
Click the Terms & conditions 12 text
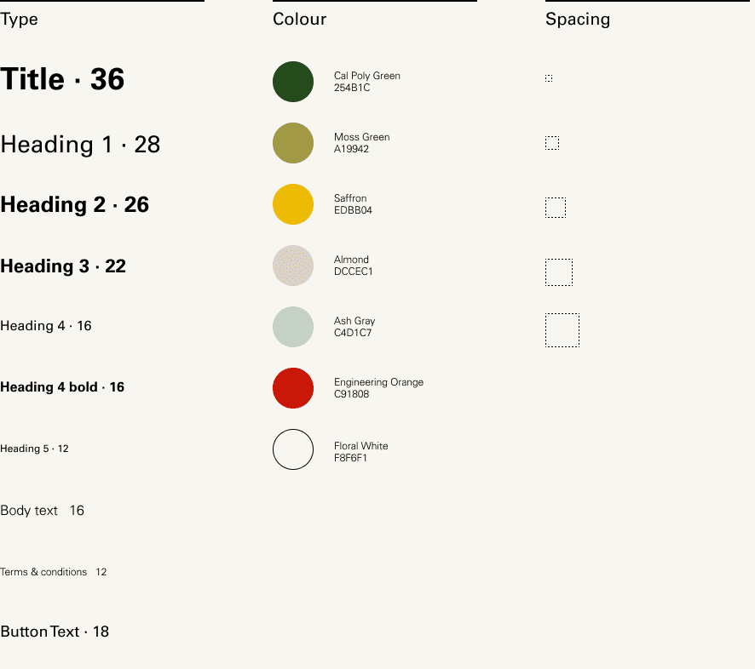[54, 572]
